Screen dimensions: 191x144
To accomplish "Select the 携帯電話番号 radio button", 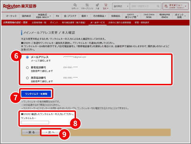I will [x=27, y=78].
